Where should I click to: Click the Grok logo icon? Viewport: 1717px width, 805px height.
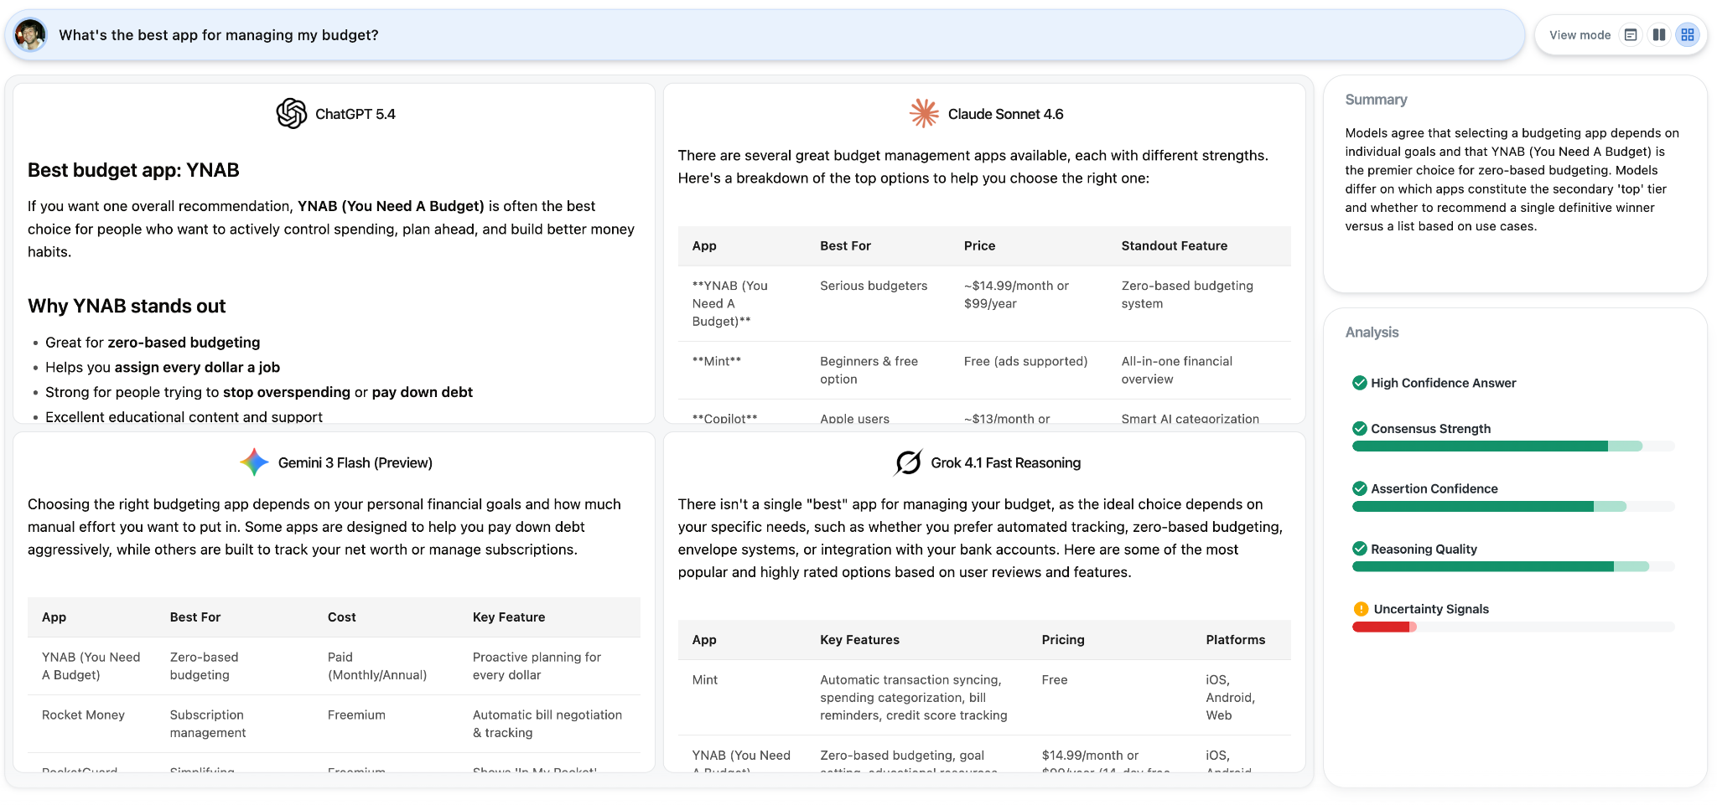(x=908, y=462)
